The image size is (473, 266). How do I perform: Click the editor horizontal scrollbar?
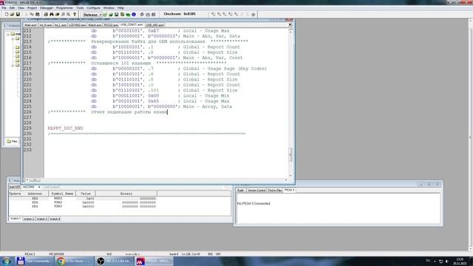coord(157,180)
